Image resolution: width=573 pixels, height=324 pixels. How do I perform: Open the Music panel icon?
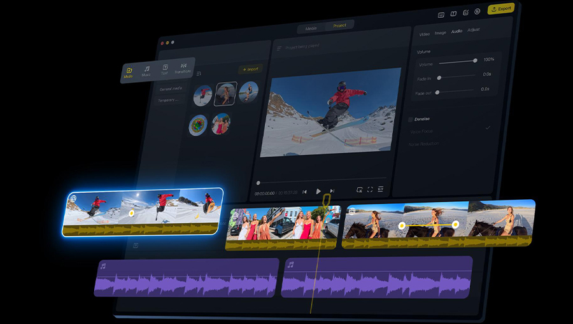tap(146, 71)
